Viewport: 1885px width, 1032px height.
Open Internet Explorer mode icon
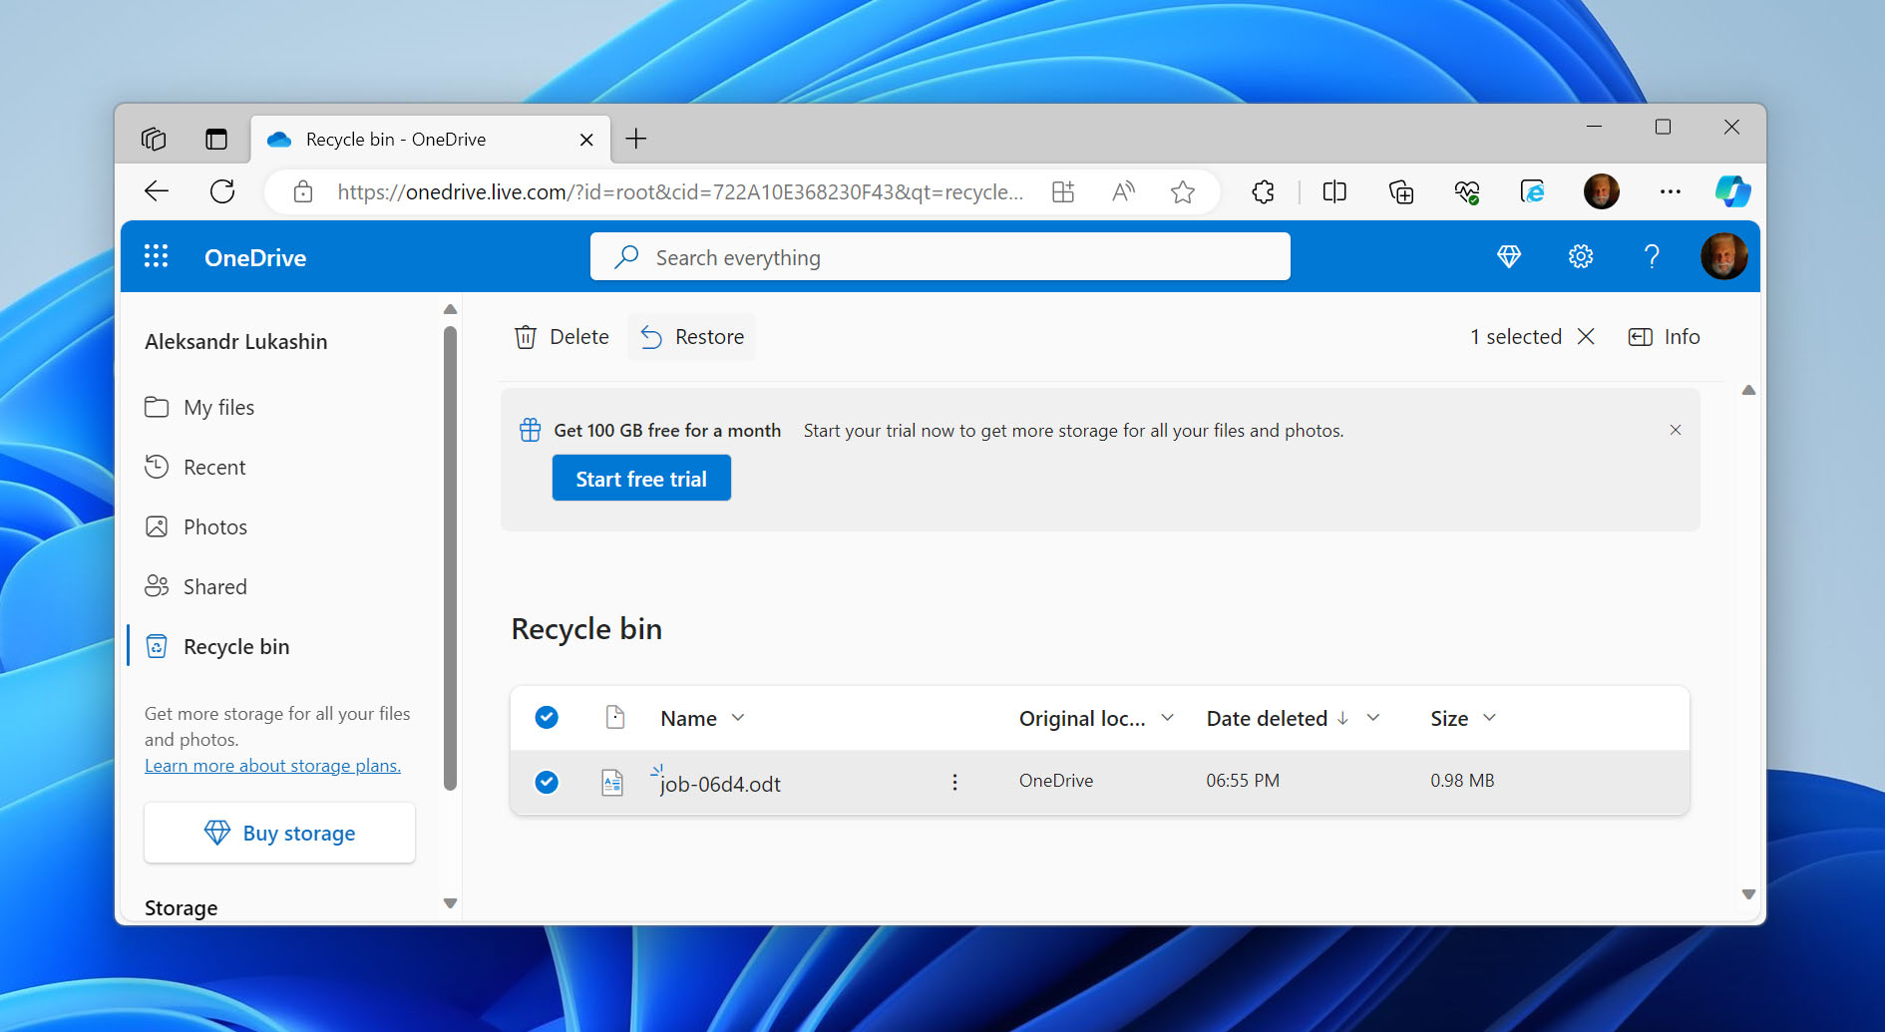(1533, 191)
